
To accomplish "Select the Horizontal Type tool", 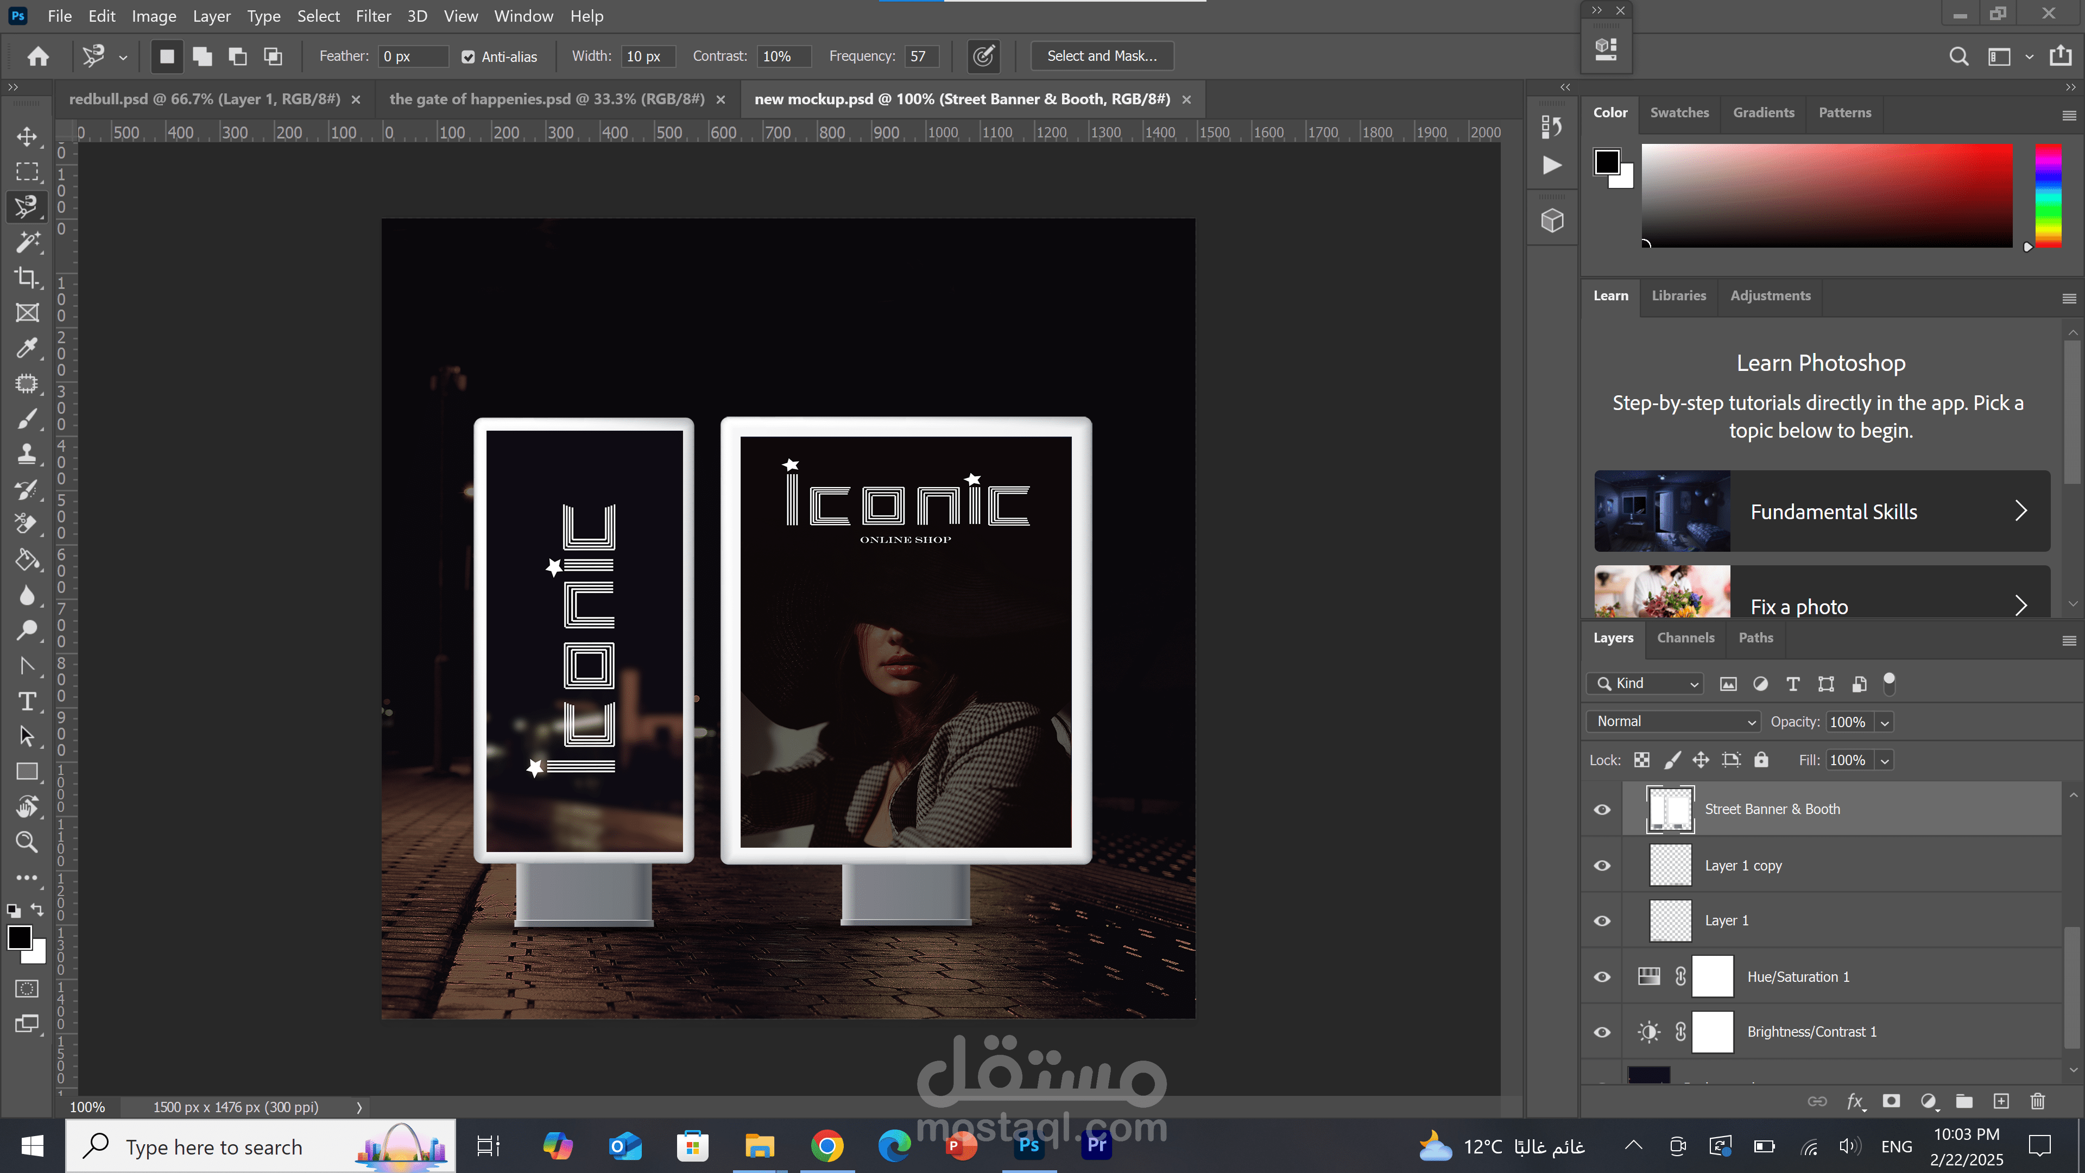I will (x=27, y=701).
